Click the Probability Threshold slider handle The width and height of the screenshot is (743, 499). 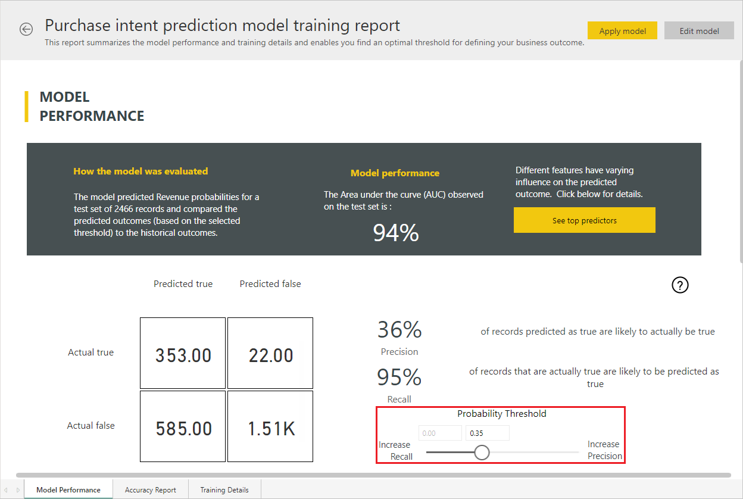(x=482, y=453)
